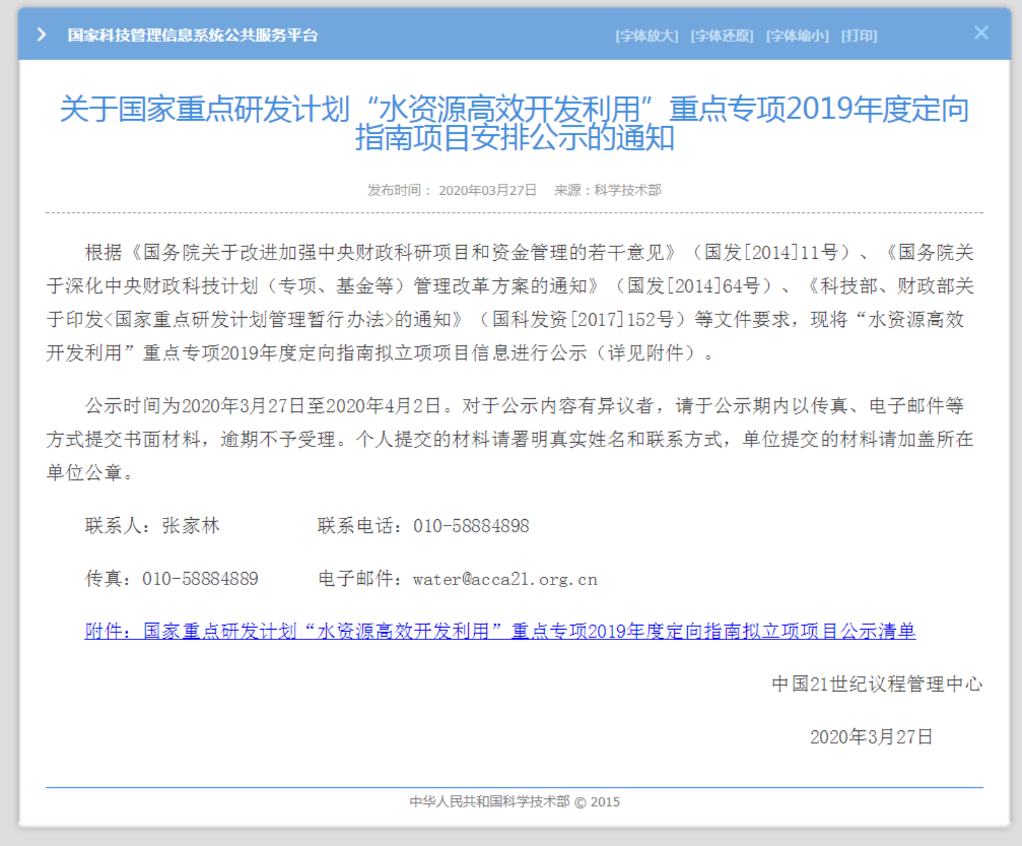Click 字体放大 to enlarge the font
Image resolution: width=1022 pixels, height=846 pixels.
pyautogui.click(x=647, y=36)
